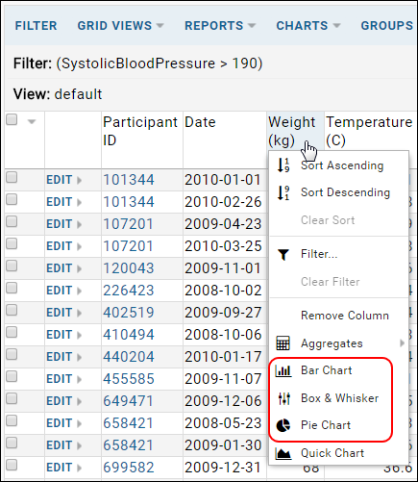Tick checkbox for participant 699582 row
Image resolution: width=418 pixels, height=482 pixels.
point(12,465)
